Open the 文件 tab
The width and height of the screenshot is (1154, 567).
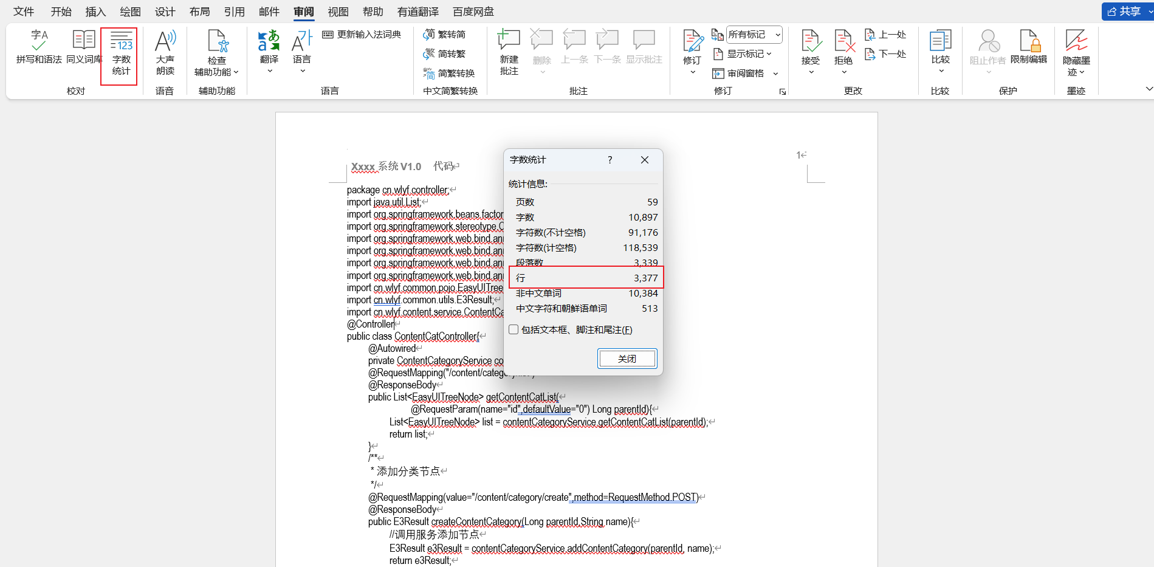point(24,12)
